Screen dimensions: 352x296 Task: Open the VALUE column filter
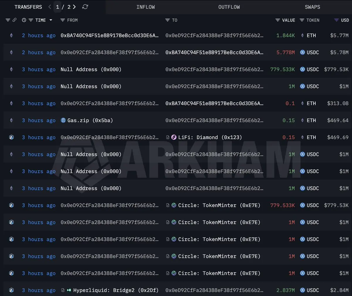(277, 20)
